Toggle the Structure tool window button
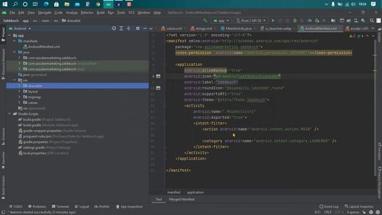 click(x=3, y=137)
